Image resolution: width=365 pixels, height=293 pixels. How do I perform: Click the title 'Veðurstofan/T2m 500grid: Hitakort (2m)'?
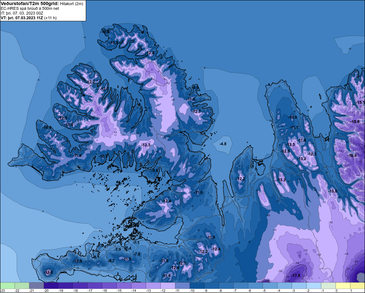pyautogui.click(x=42, y=4)
